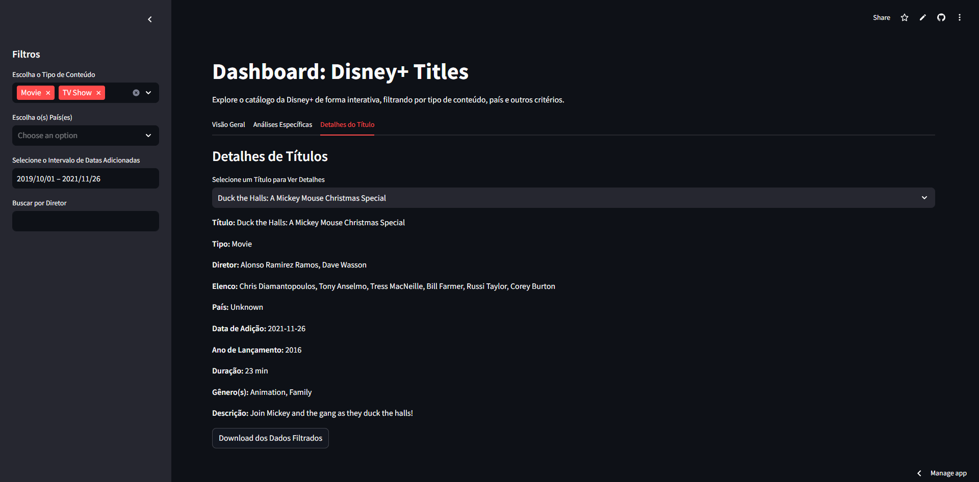This screenshot has width=979, height=482.
Task: Click the Diretor: Alonso Ramirez Ramos line
Action: (289, 265)
